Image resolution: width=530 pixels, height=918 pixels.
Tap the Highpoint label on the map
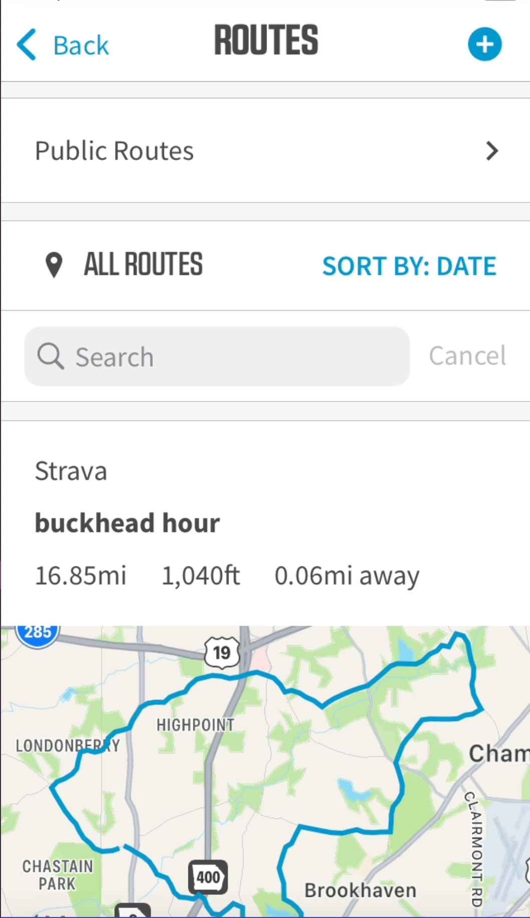tap(195, 725)
